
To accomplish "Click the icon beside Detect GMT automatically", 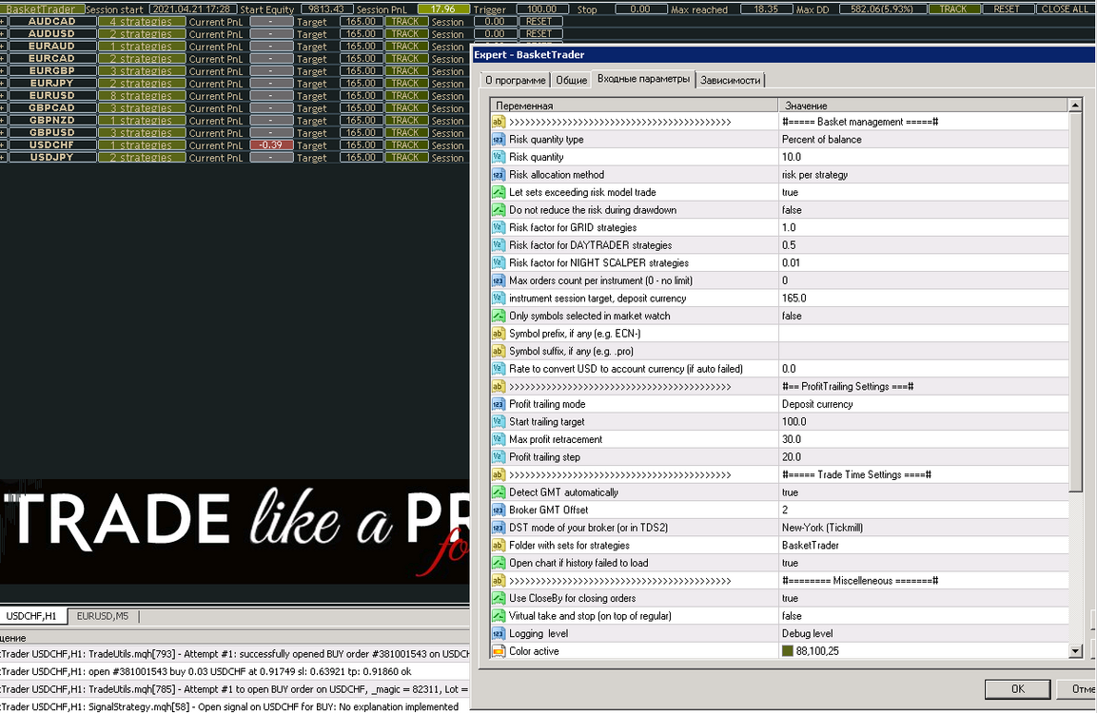I will pos(499,492).
